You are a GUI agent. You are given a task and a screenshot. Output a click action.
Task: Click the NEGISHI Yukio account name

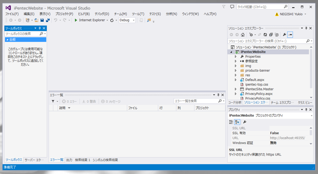(291, 14)
